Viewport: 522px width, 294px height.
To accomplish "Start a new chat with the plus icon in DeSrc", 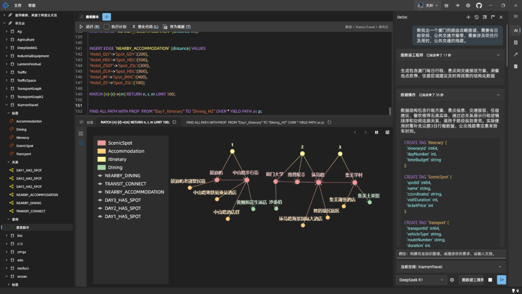I will pos(468,17).
